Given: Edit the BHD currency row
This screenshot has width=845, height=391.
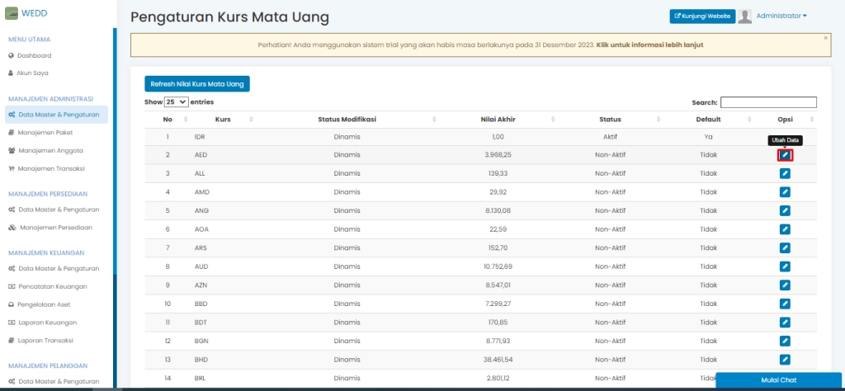Looking at the screenshot, I should tap(785, 359).
